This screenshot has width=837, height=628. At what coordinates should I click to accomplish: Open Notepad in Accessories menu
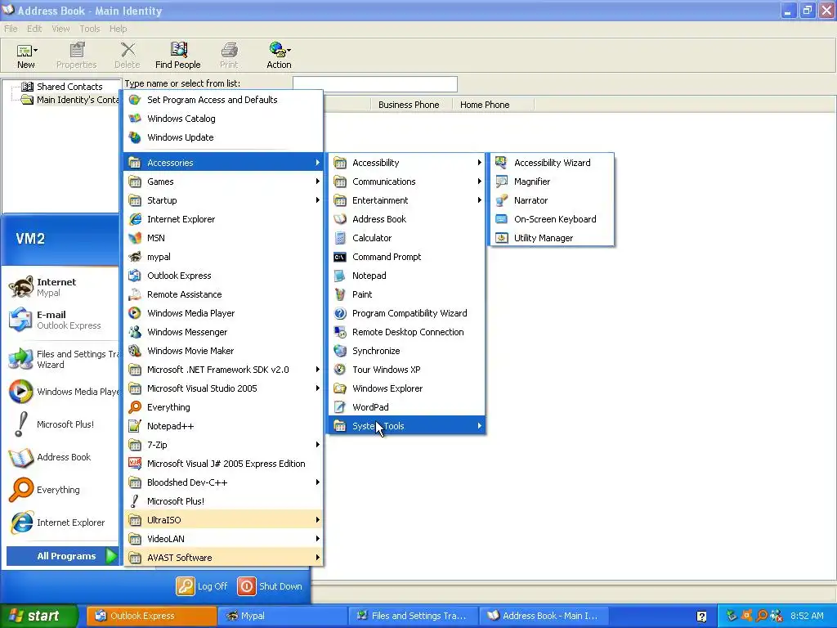tap(407, 276)
